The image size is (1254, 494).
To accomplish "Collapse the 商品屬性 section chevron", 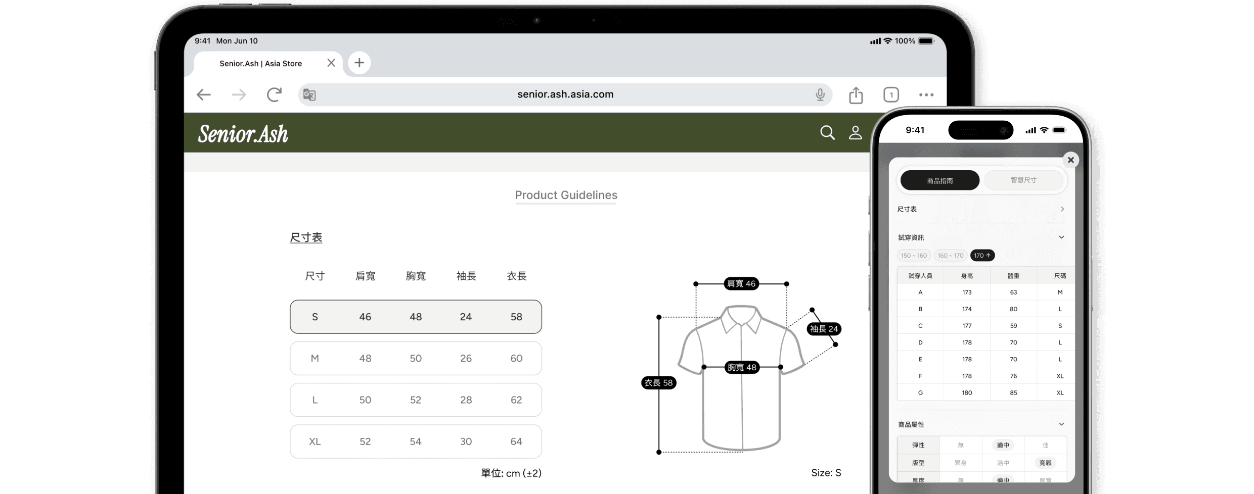I will [1061, 424].
